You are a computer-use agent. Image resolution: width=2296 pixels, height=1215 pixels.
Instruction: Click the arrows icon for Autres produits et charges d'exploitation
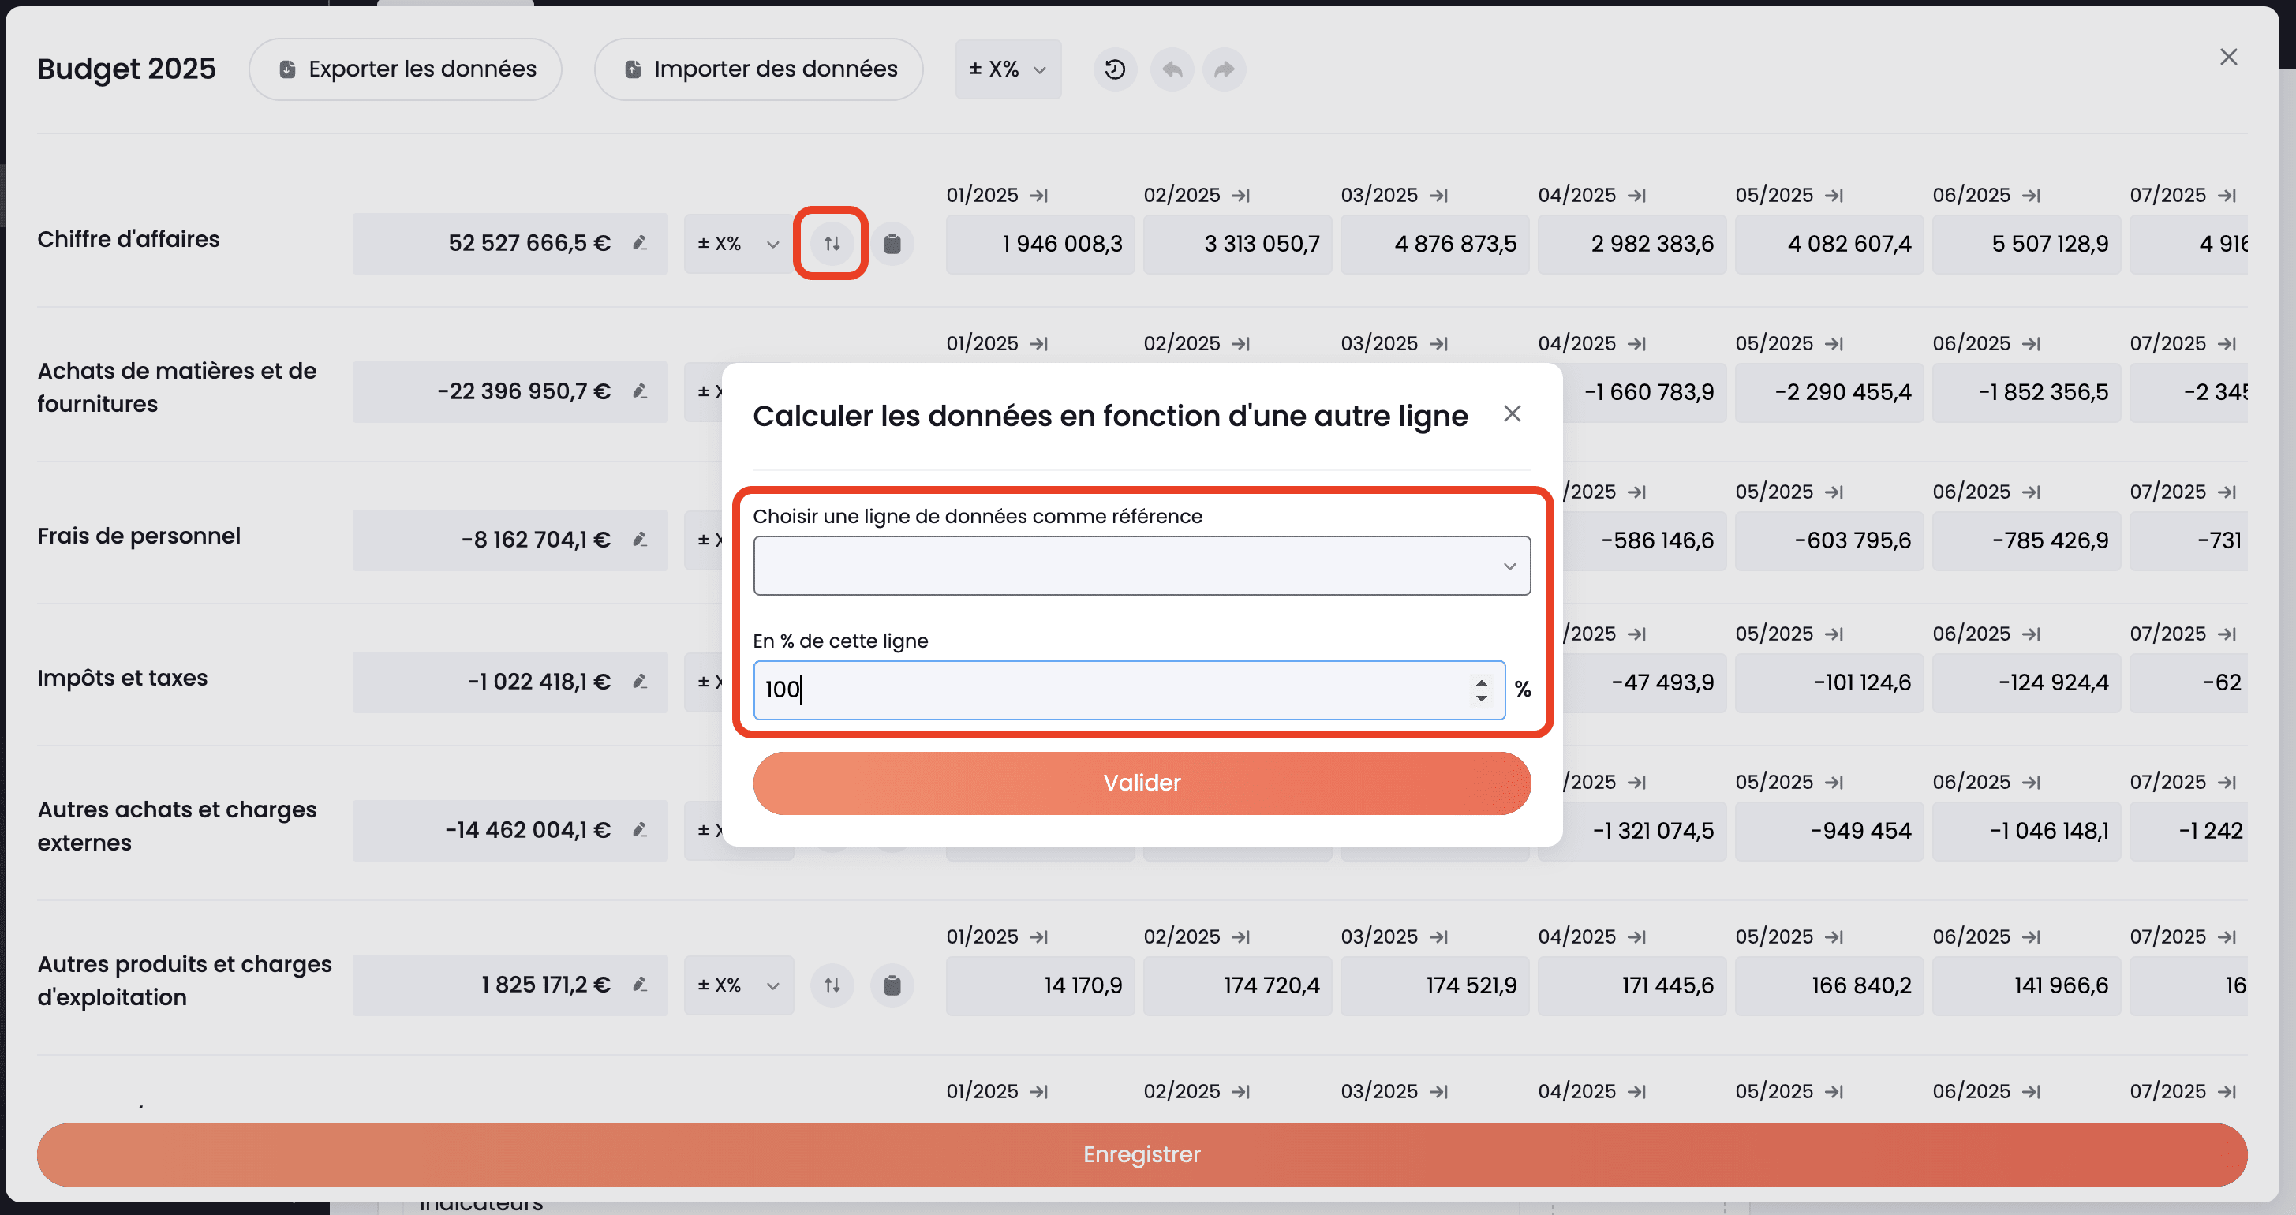[832, 985]
